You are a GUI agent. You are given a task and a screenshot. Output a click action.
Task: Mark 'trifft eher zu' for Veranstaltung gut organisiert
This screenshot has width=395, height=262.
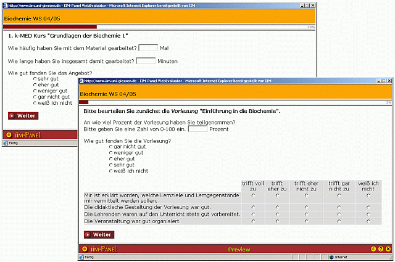277,221
